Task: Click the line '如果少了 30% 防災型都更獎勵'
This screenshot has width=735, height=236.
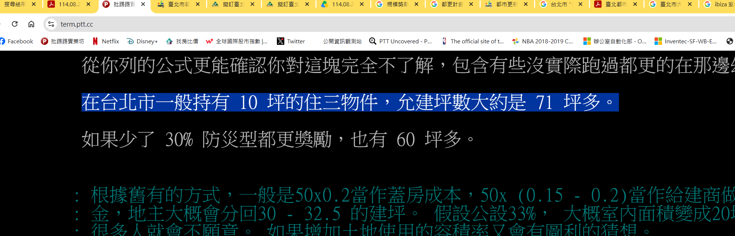Action: (x=278, y=139)
